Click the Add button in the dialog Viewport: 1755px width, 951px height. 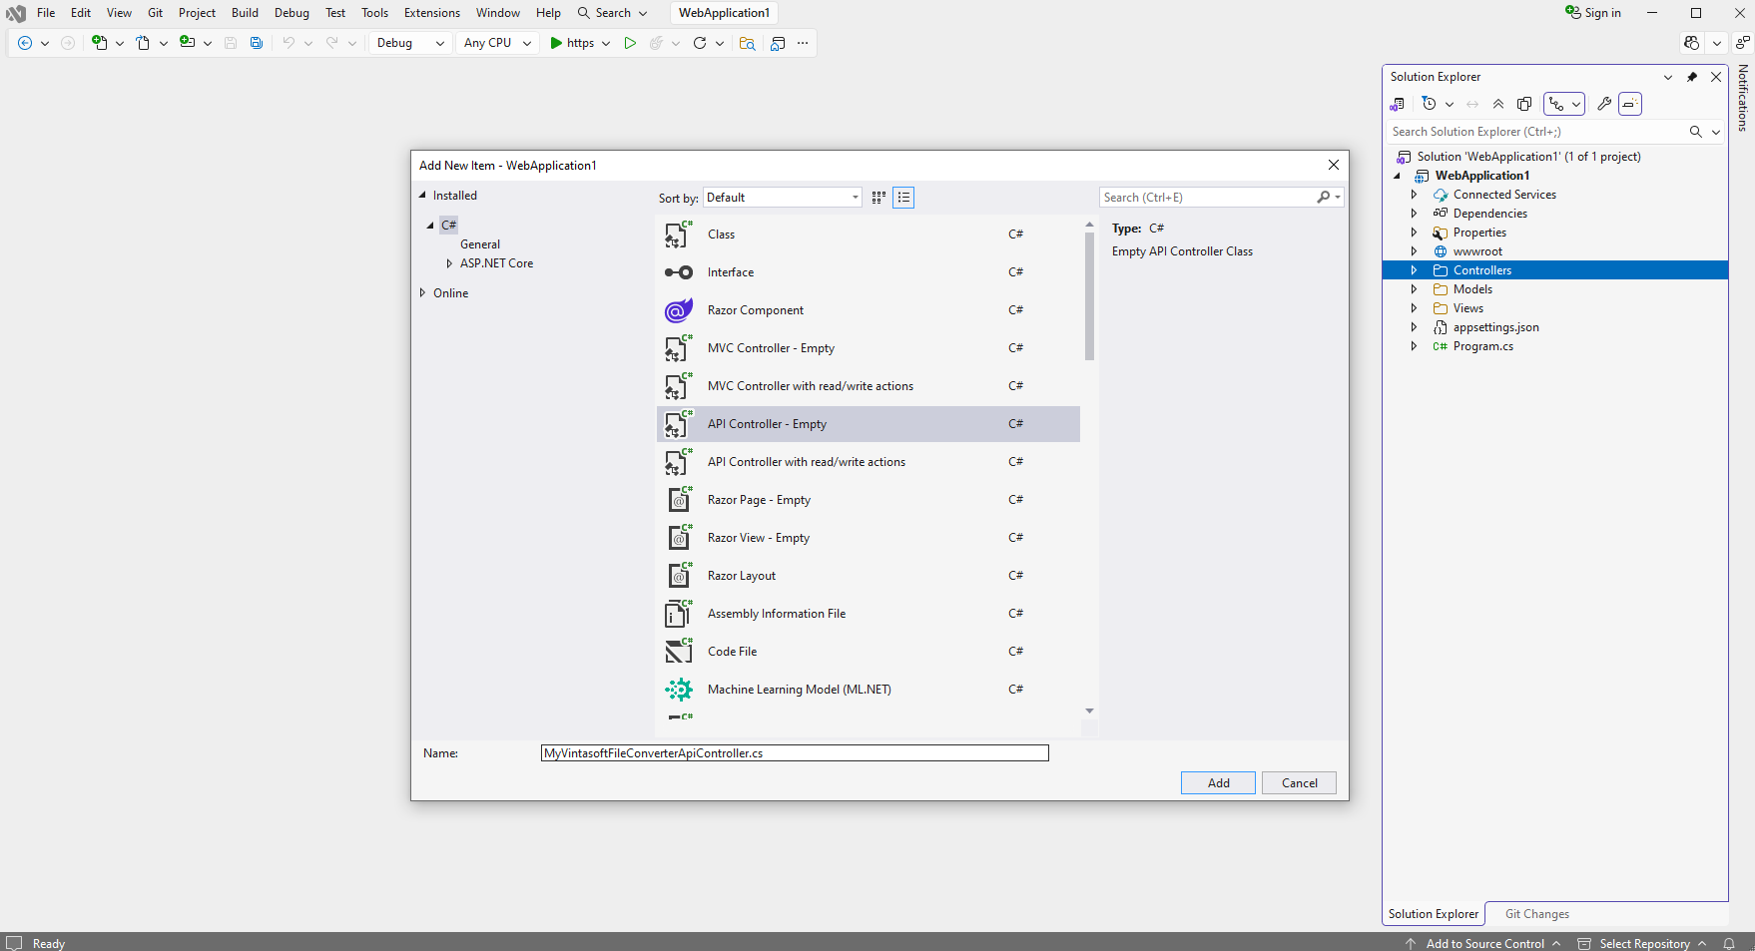point(1218,782)
